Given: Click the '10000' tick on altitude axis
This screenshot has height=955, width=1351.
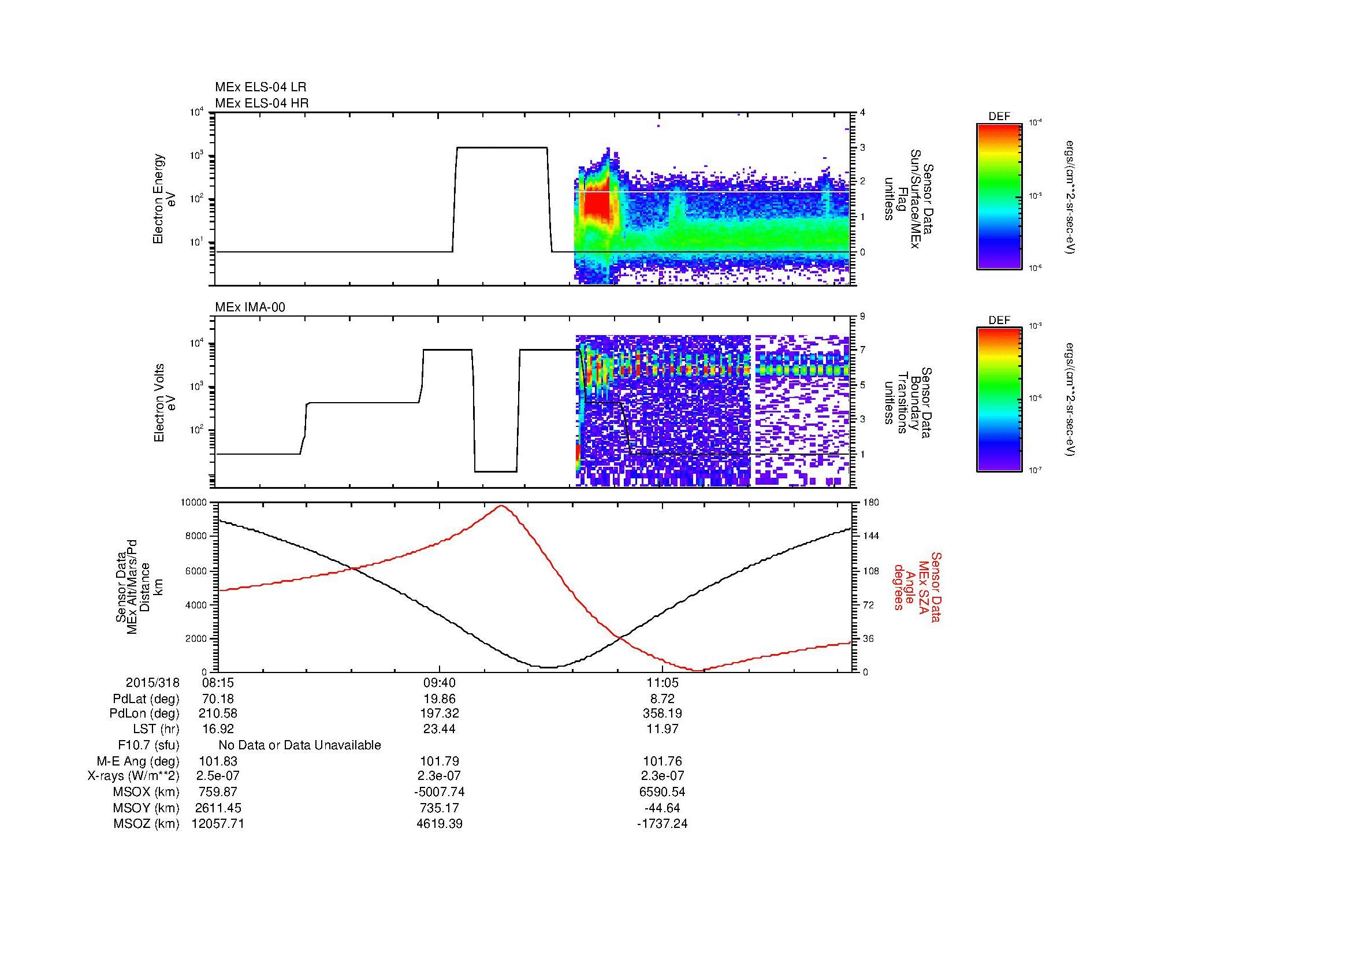Looking at the screenshot, I should tap(194, 502).
